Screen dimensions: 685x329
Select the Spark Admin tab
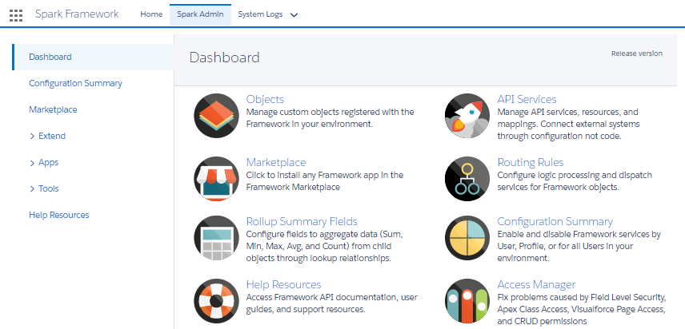coord(200,14)
